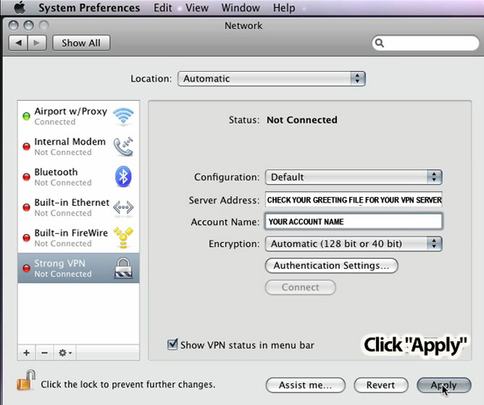Screen dimensions: 484x405
Task: Select the Strong VPN padlock icon
Action: [123, 268]
